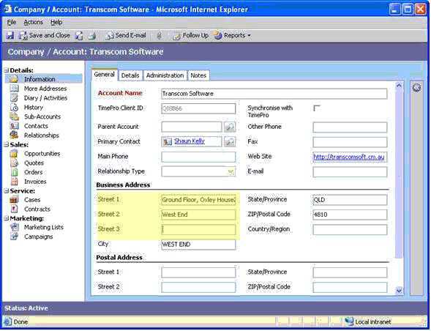Collapse the Marketing section in sidebar
This screenshot has height=331, width=431.
pyautogui.click(x=7, y=218)
